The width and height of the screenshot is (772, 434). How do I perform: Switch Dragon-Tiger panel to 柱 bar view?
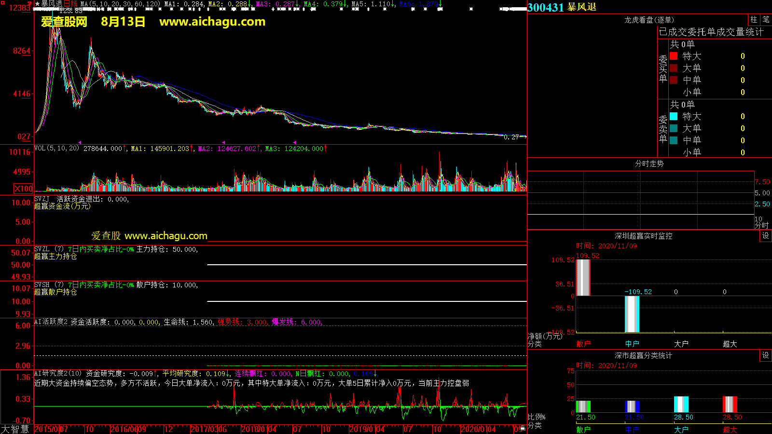point(754,20)
